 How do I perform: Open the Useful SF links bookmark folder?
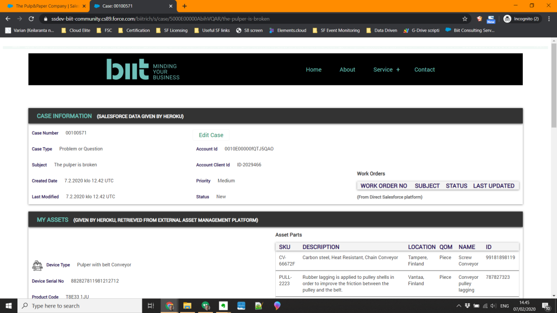click(212, 30)
